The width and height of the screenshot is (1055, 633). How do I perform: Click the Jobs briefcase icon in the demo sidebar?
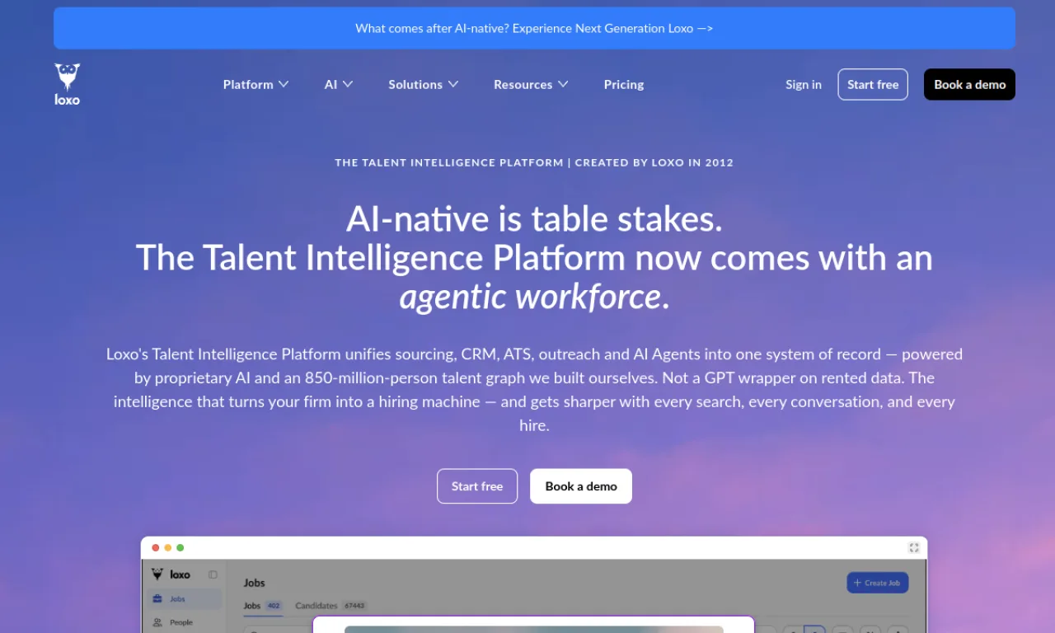point(157,599)
